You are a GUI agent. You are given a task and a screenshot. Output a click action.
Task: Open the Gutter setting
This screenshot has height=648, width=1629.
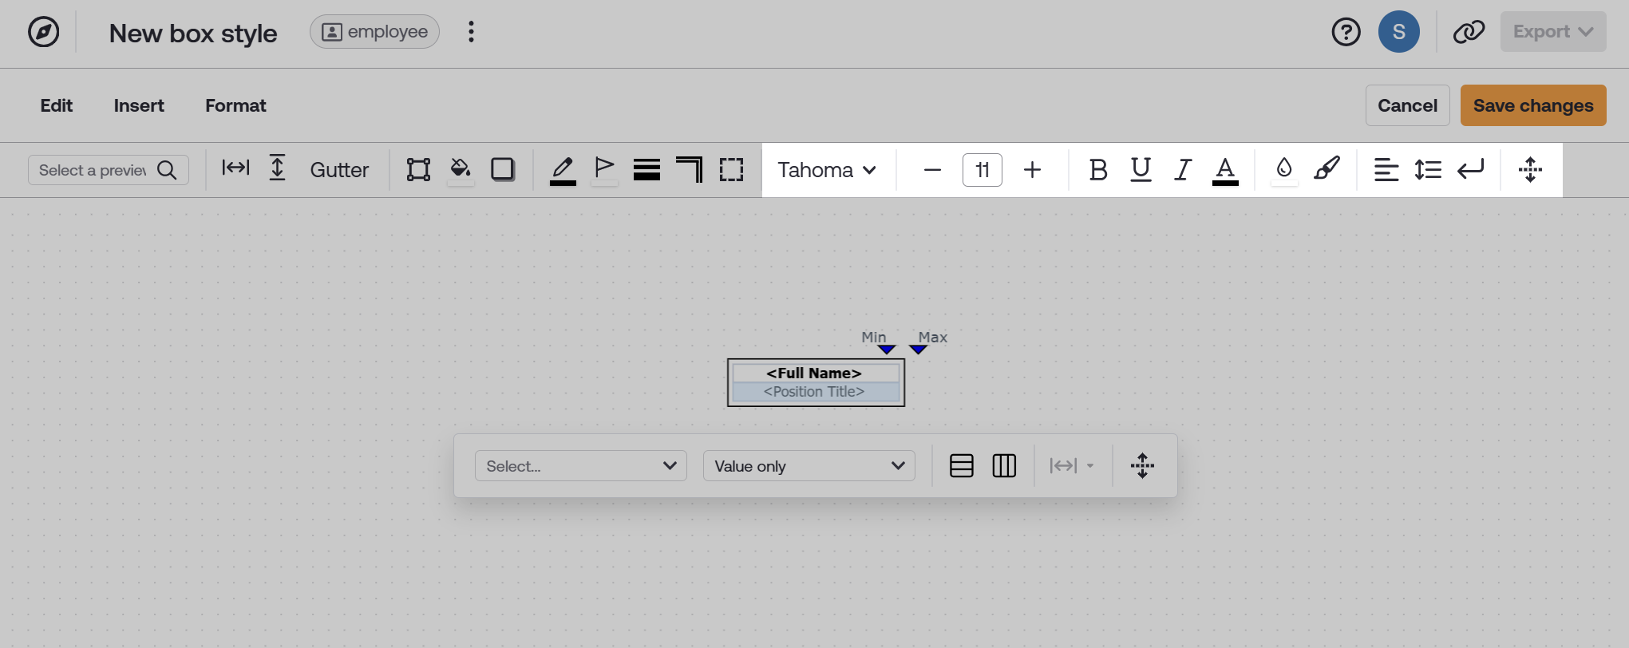(339, 170)
